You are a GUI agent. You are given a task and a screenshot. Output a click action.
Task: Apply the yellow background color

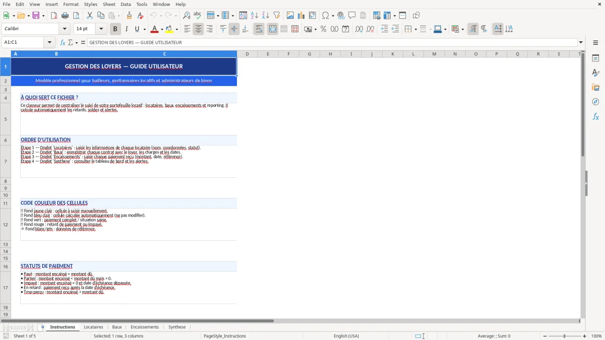[169, 29]
